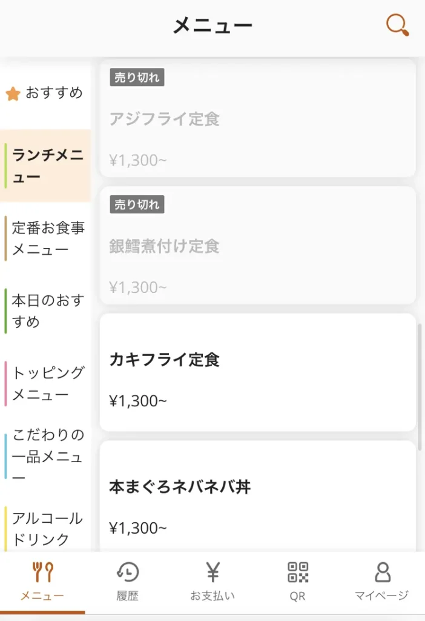425x621 pixels.
Task: View the sold-out アジフライ定食 item
Action: tap(258, 119)
